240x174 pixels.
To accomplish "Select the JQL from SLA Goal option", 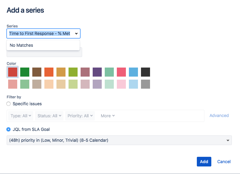I will [9, 129].
